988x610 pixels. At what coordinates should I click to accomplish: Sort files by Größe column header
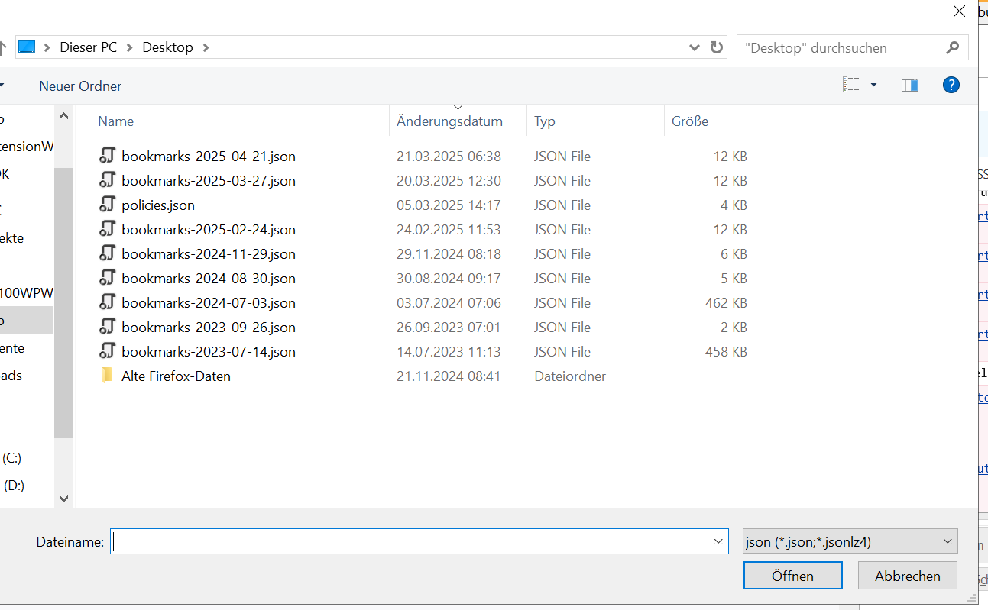[689, 121]
